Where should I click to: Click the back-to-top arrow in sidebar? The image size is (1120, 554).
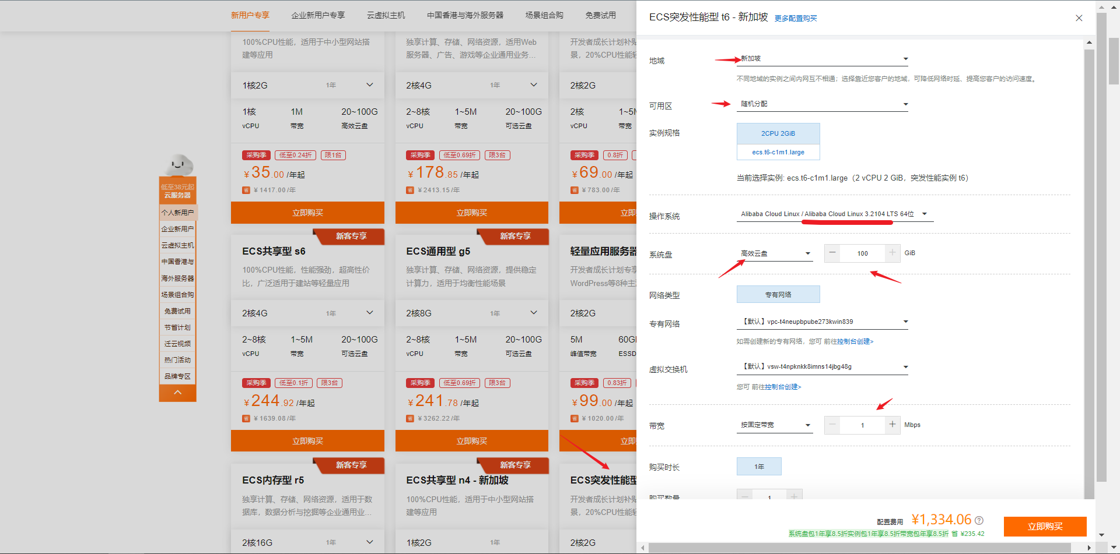pos(177,393)
